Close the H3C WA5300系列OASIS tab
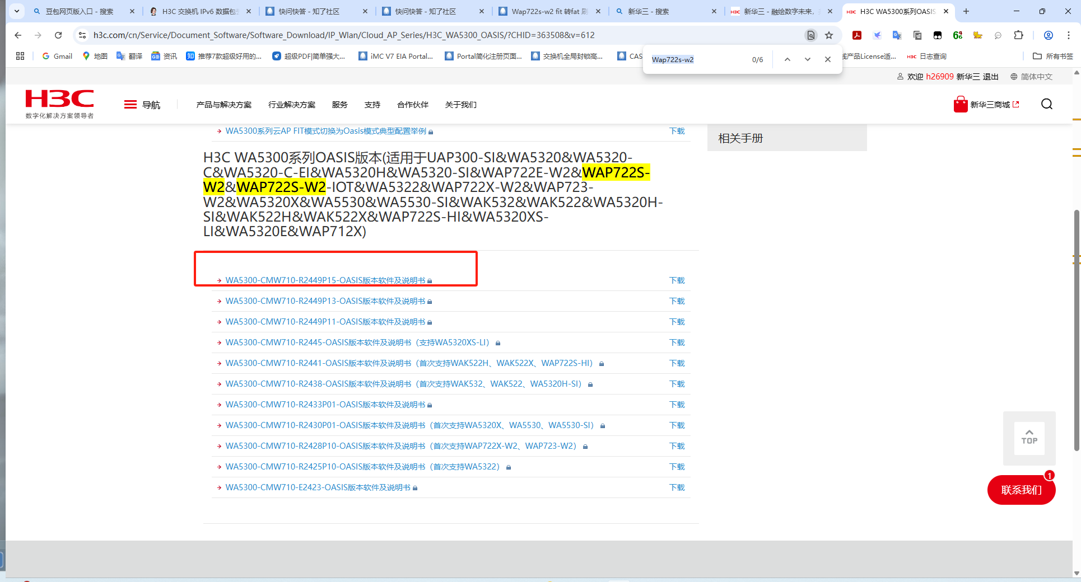The image size is (1081, 582). tap(946, 11)
